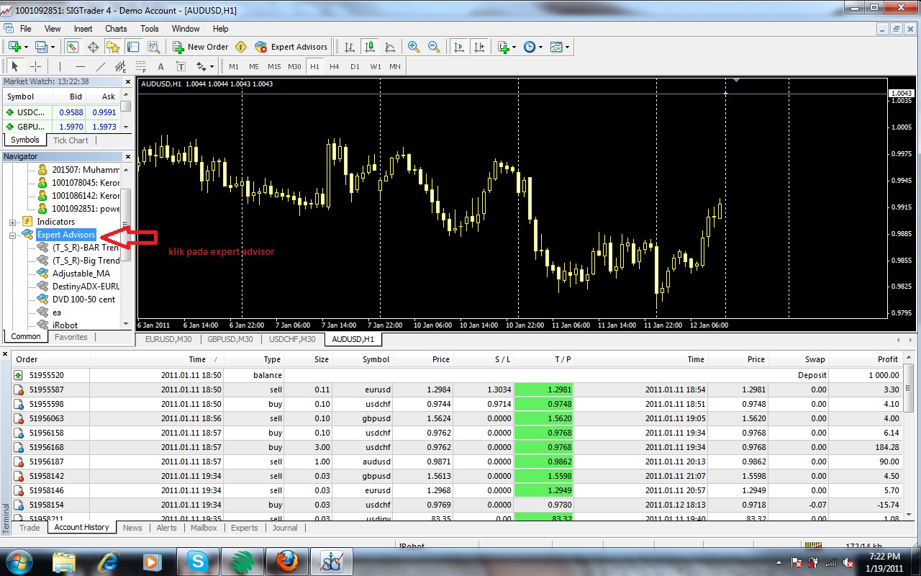Viewport: 921px width, 576px height.
Task: Switch to the Tick Chart tab
Action: [71, 140]
